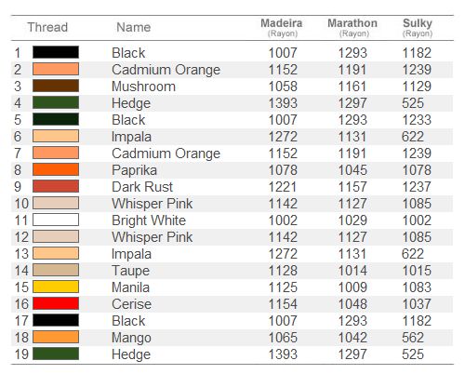Click the Paprika orange color swatch
The image size is (465, 374).
pos(56,169)
